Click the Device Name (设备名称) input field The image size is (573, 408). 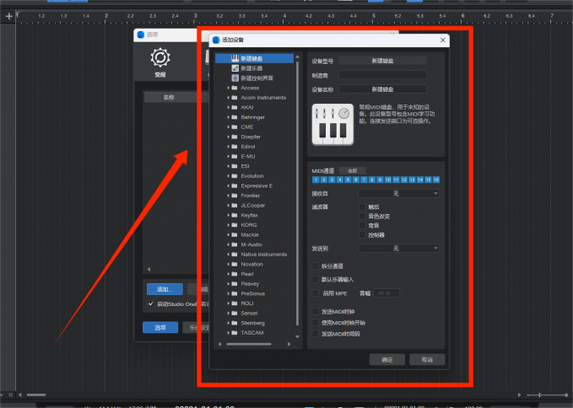coord(382,89)
